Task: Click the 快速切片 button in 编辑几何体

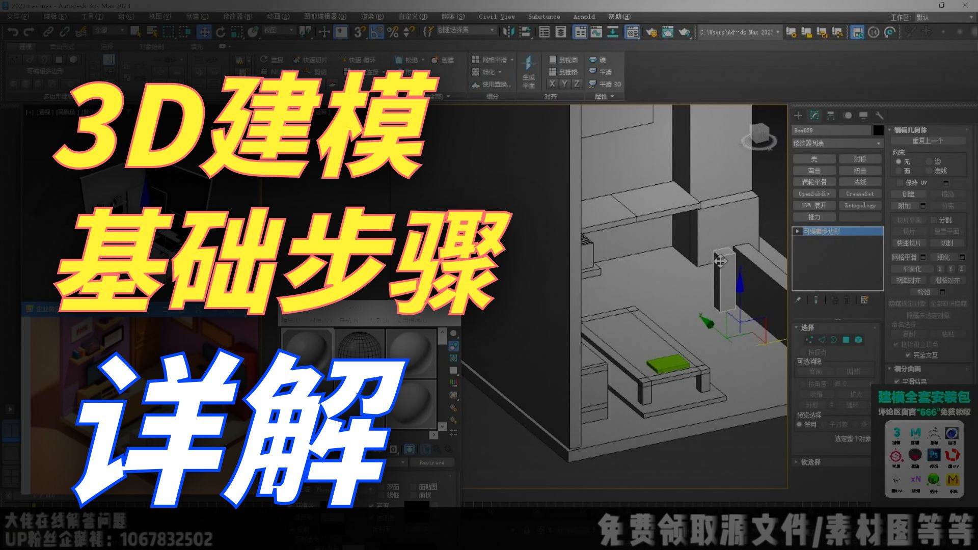Action: tap(909, 243)
